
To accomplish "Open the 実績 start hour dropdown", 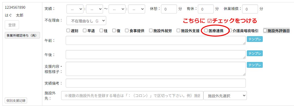I will [x=75, y=9].
